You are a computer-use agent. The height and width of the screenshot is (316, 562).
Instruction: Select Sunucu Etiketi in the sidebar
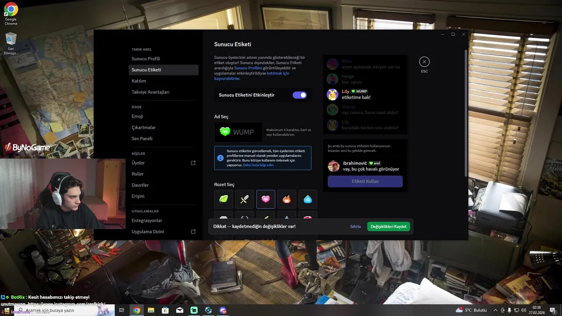tap(163, 70)
